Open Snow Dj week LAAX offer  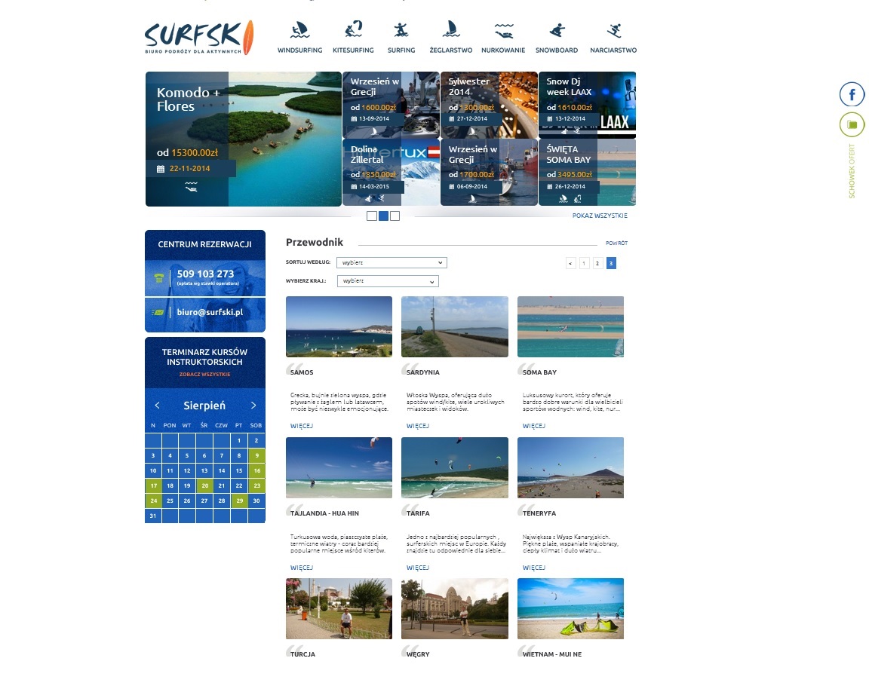(x=587, y=105)
